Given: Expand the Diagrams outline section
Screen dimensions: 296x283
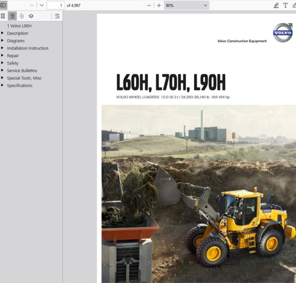Looking at the screenshot, I should (x=2, y=40).
